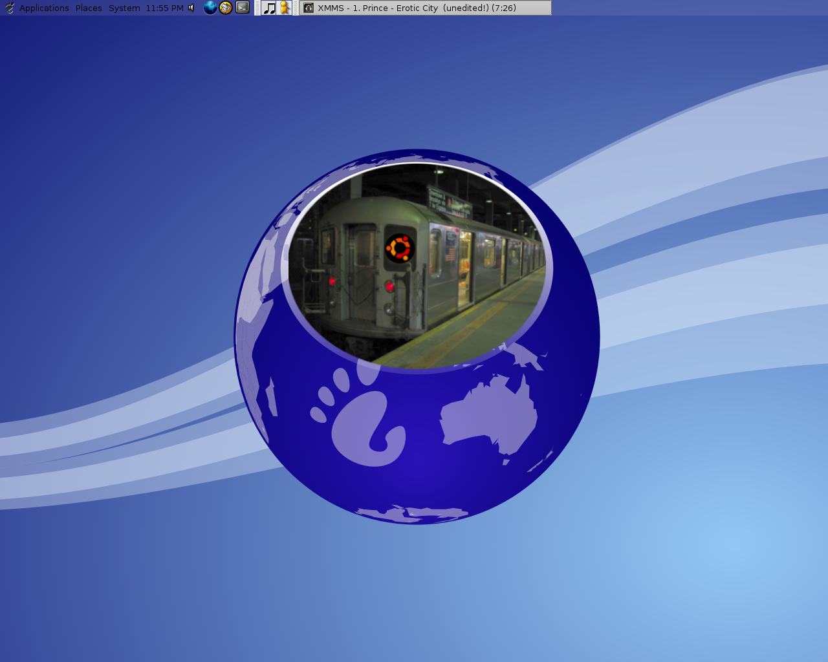Click the music note panel icon
Screen dimensions: 828x662
(269, 8)
